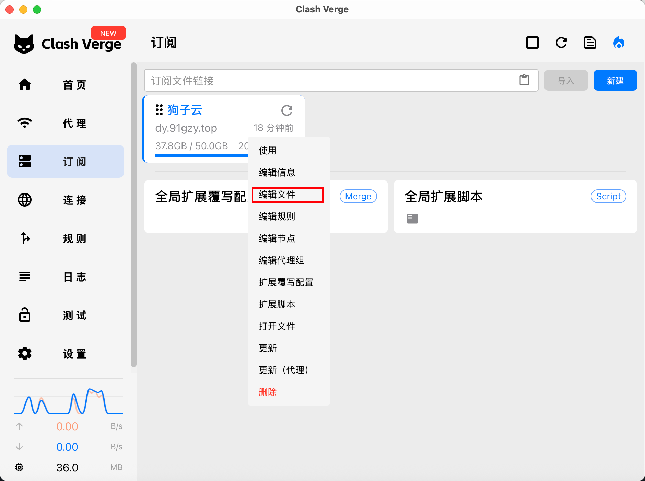Screen dimensions: 645x481
Task: Click the 订阅文件链接 input field
Action: (329, 81)
